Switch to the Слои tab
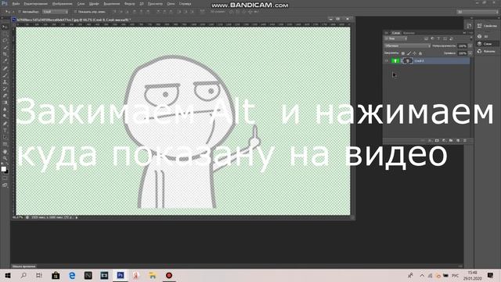The image size is (501, 282). (x=396, y=33)
